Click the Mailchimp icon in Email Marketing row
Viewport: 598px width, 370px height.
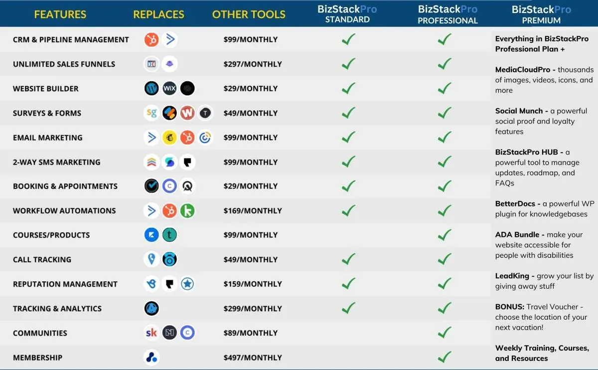[169, 137]
